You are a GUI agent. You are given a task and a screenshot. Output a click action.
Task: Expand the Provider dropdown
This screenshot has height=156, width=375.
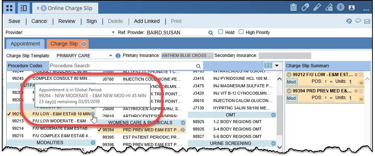[x=113, y=33]
